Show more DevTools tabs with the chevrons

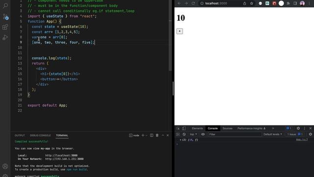tap(273, 128)
